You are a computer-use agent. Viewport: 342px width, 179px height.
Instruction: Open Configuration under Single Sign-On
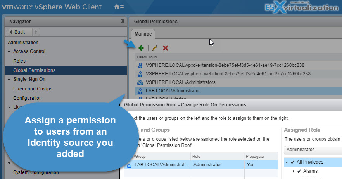(x=28, y=98)
